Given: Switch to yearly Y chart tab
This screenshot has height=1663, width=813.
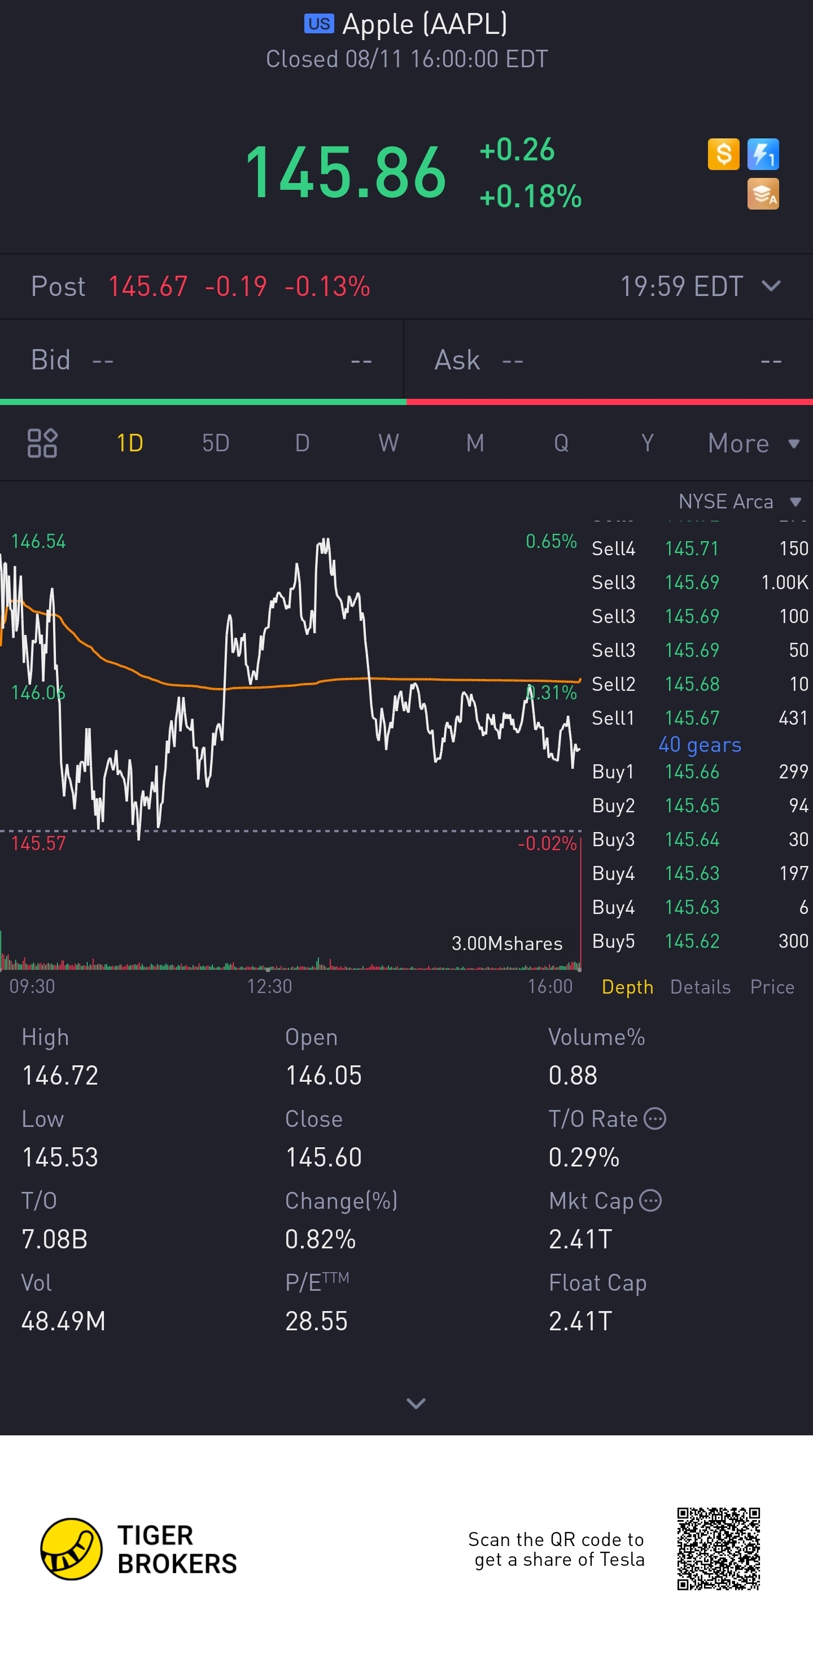Looking at the screenshot, I should 648,443.
